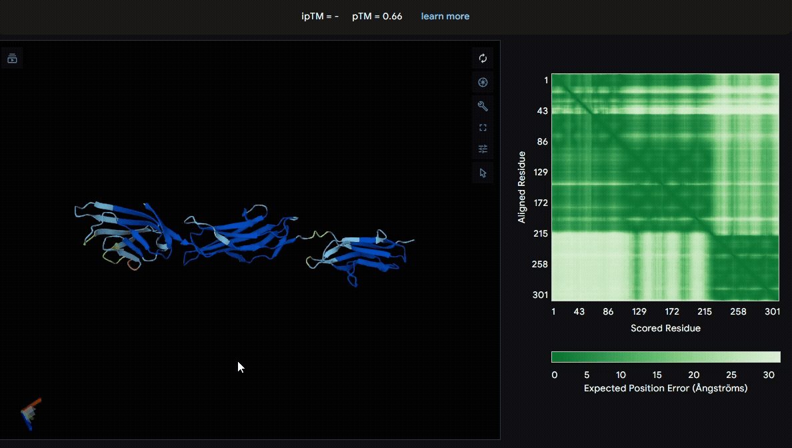Click the screenshot/snapshot shutter icon
Screen dimensions: 792x448
click(483, 82)
